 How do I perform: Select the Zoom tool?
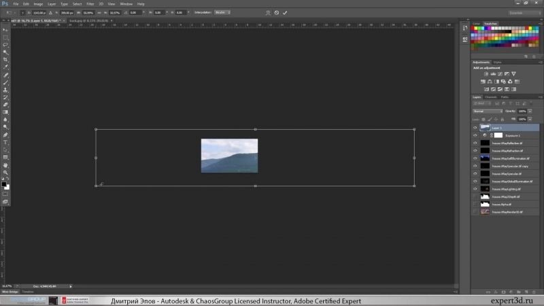coord(5,173)
